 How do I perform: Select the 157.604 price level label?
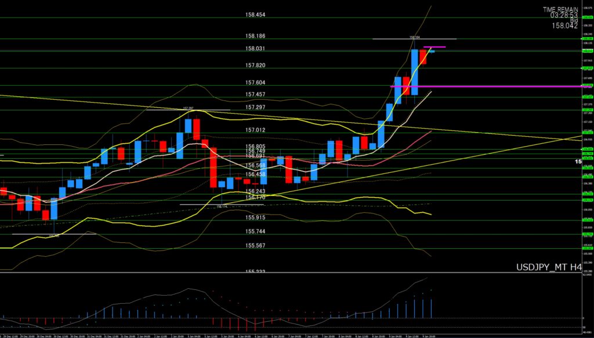(x=255, y=83)
